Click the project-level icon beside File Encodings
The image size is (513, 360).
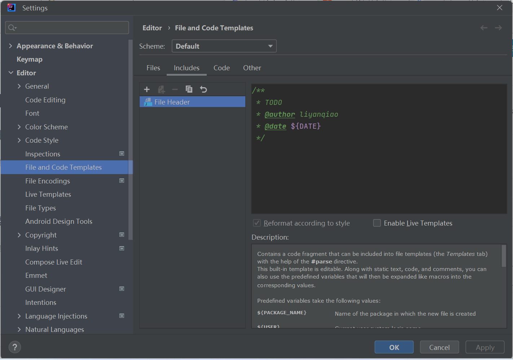point(122,181)
